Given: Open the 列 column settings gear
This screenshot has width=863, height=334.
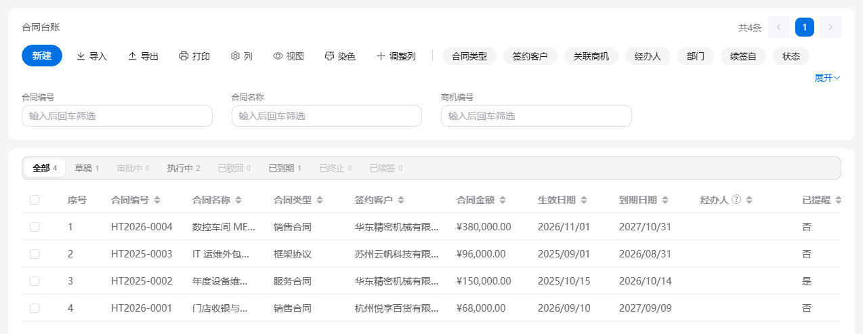Looking at the screenshot, I should tap(242, 56).
